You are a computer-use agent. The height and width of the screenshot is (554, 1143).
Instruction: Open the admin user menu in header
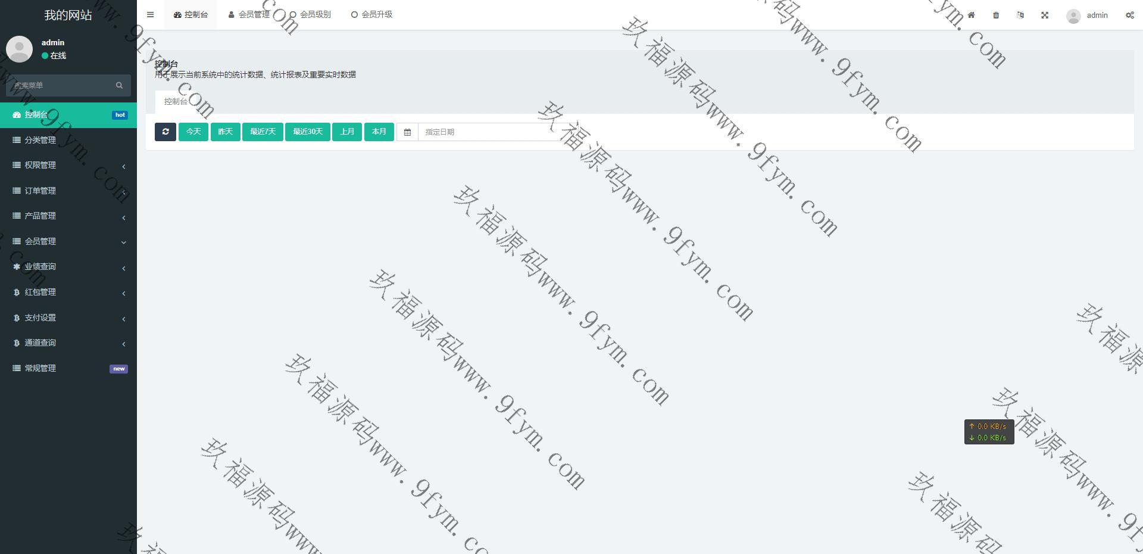[1088, 15]
